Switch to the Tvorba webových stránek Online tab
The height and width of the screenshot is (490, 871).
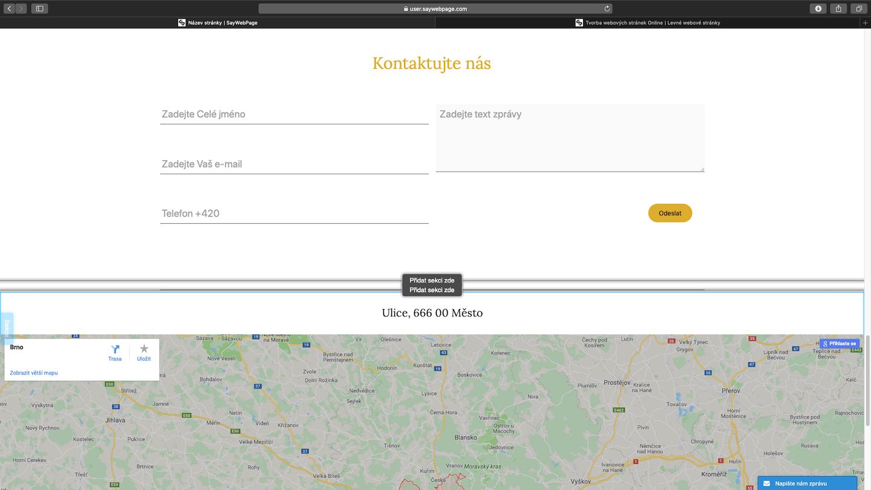point(648,23)
